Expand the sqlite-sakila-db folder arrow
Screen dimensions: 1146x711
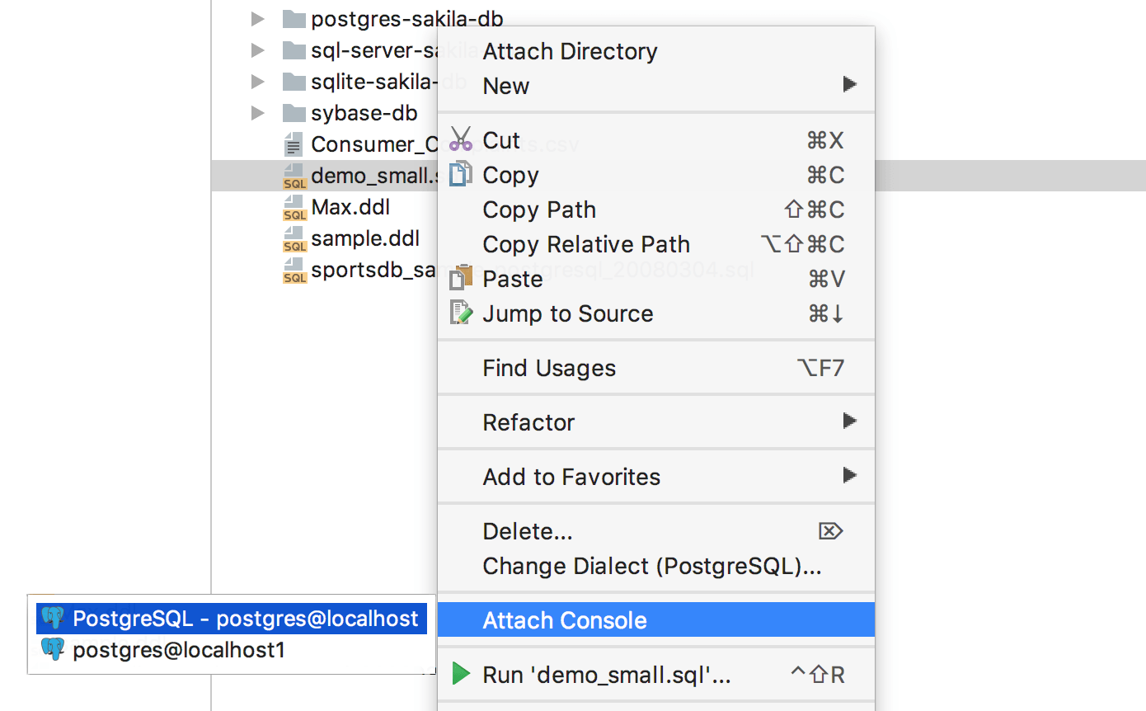(x=258, y=82)
